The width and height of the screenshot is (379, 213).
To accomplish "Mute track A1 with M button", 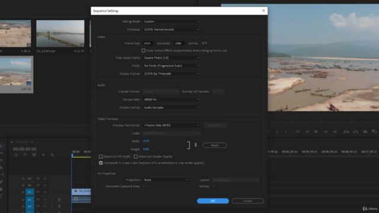I will (45, 200).
